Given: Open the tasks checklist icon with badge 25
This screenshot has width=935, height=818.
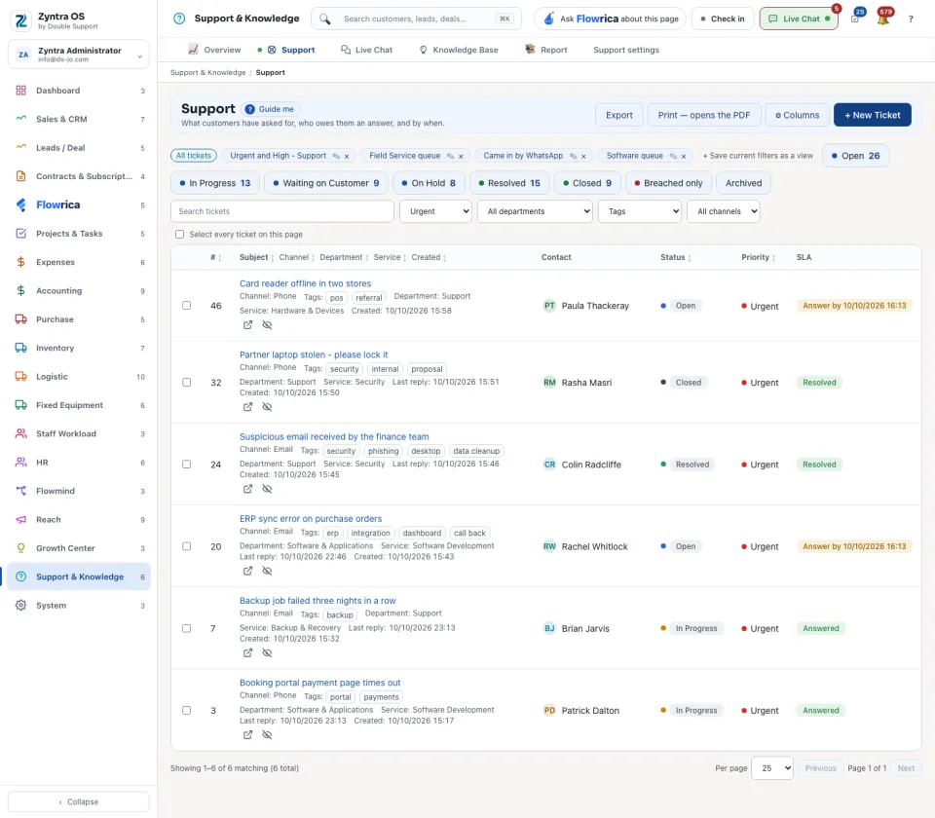Looking at the screenshot, I should [x=855, y=19].
